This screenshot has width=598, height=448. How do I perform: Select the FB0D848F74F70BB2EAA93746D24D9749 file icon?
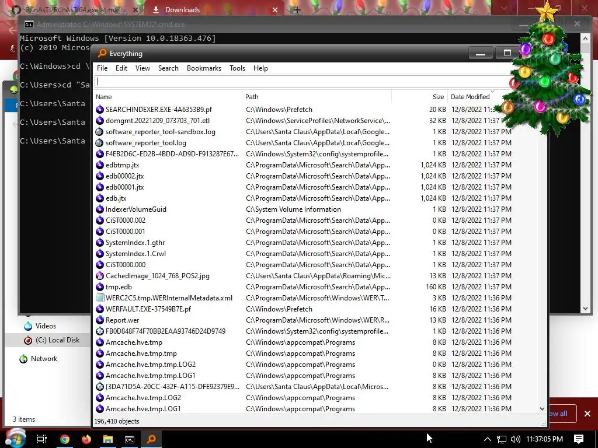coord(99,331)
